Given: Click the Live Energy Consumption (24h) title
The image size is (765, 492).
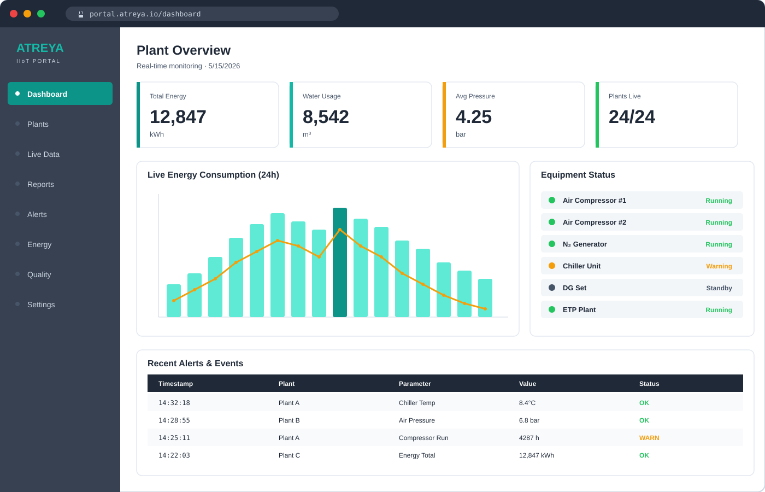Looking at the screenshot, I should 213,175.
